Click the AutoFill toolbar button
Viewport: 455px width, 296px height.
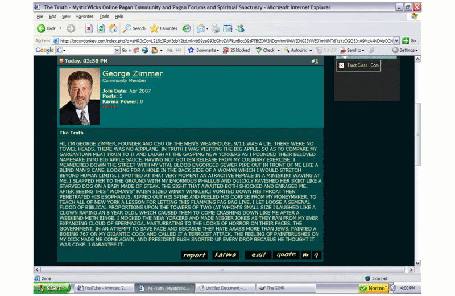click(326, 50)
